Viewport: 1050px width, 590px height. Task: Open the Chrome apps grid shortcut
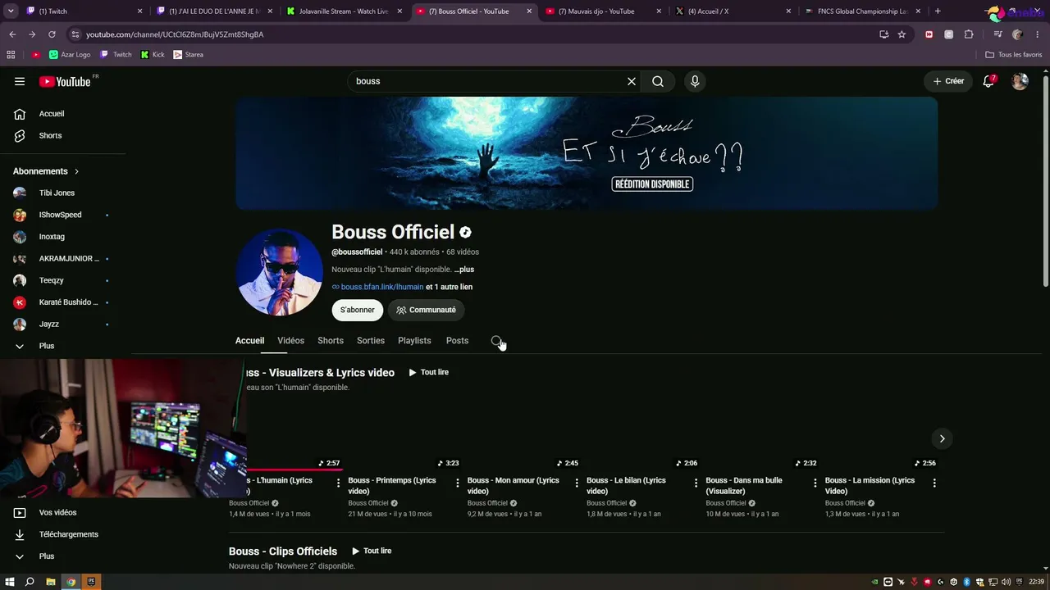point(11,55)
